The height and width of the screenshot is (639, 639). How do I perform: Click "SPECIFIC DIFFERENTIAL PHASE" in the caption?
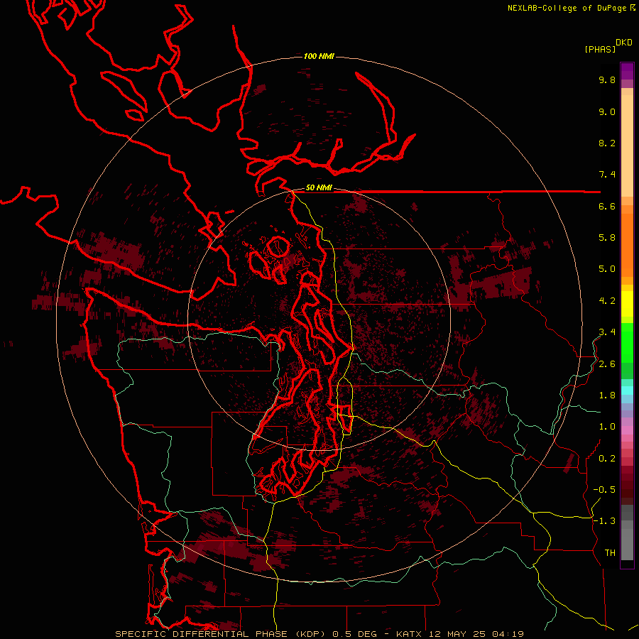pos(202,634)
